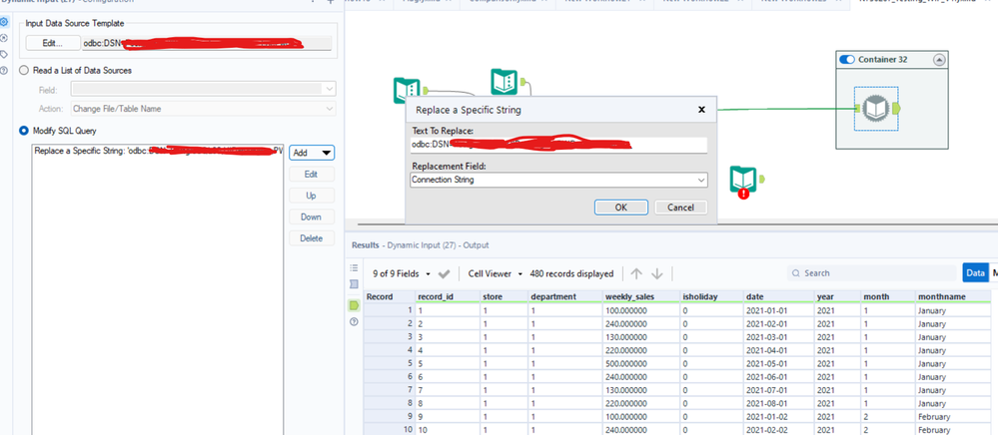Collapse Container 32 with the arrow button

click(939, 59)
